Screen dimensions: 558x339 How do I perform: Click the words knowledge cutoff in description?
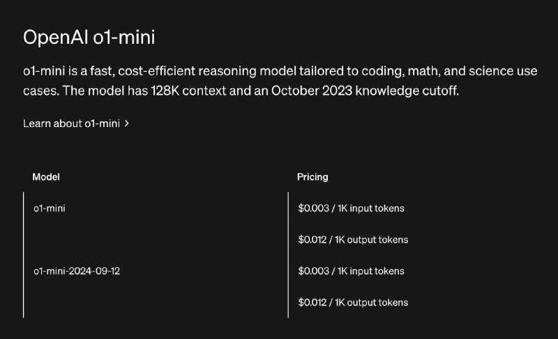coord(407,91)
